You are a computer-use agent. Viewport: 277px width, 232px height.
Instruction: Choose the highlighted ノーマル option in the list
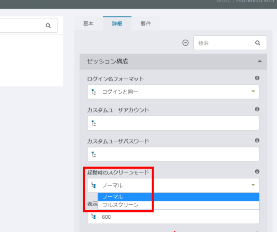tap(113, 197)
